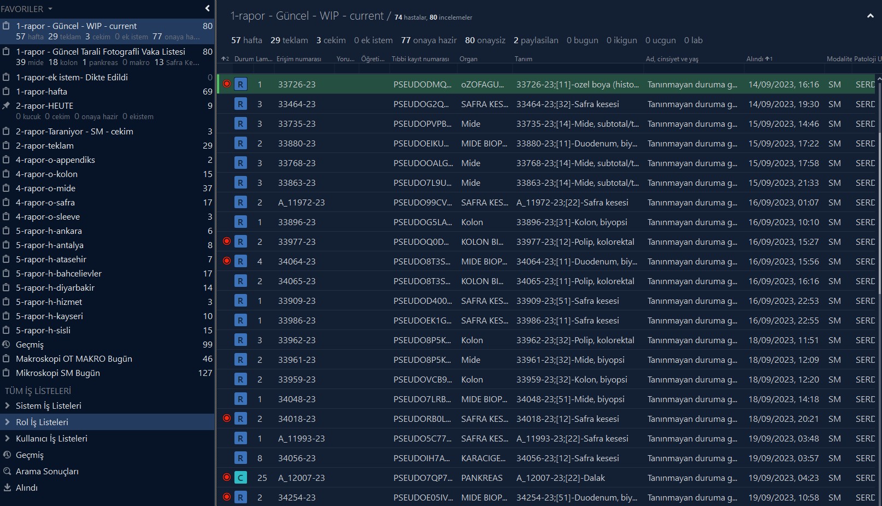This screenshot has width=882, height=506.
Task: Click the clipboard icon beside 4-rapor-o-kolon
Action: coord(7,174)
